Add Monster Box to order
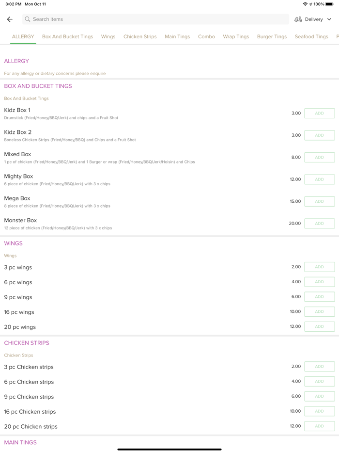Screen dimensions: 339x453 coord(319,224)
